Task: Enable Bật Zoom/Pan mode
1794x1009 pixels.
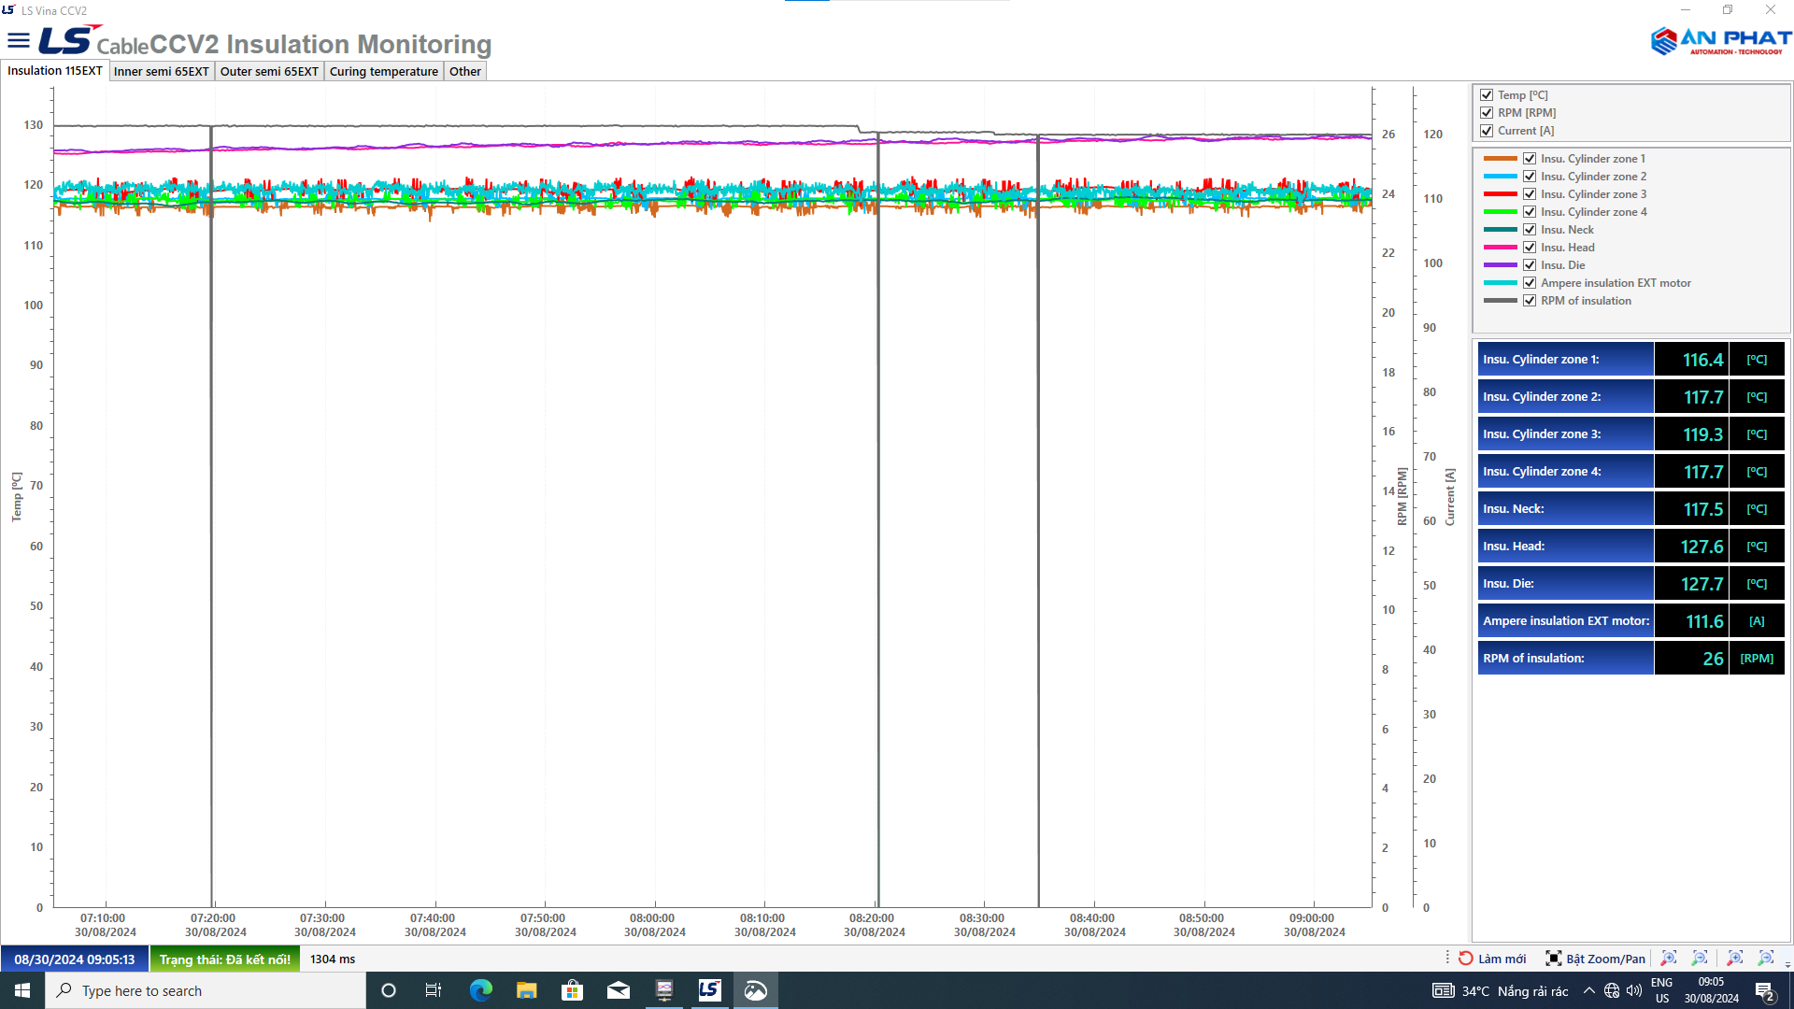Action: [1596, 959]
